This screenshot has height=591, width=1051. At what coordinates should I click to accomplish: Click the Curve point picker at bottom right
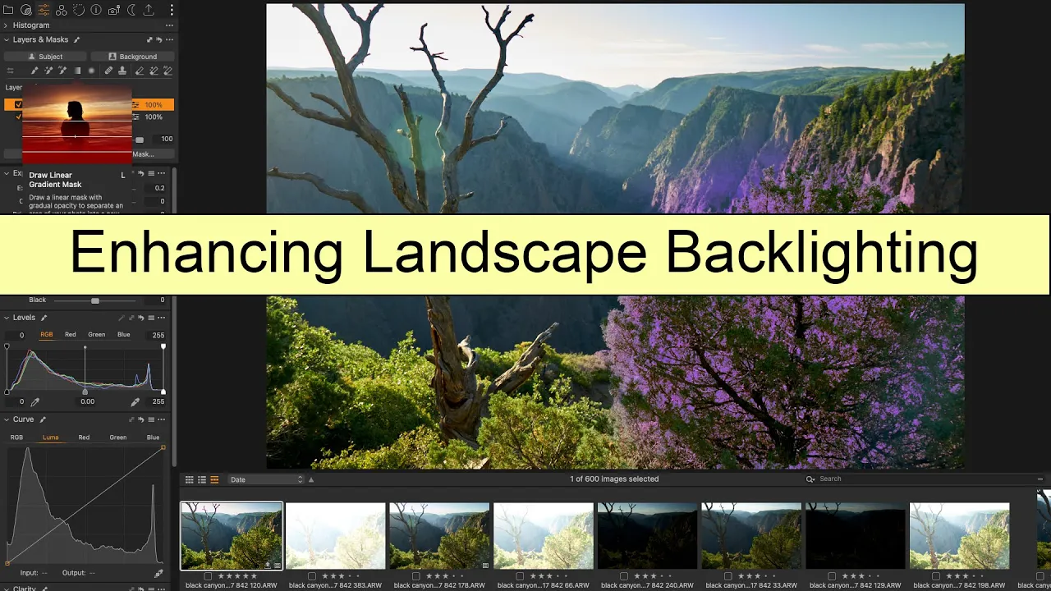(x=158, y=573)
